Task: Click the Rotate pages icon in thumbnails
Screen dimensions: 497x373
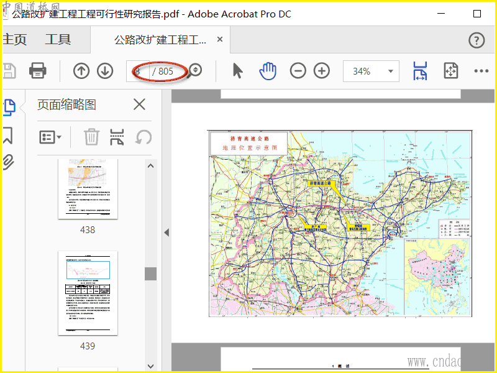Action: pyautogui.click(x=144, y=137)
